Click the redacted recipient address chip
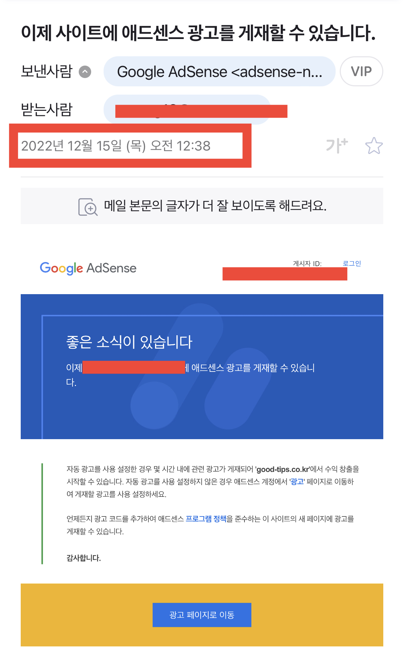Screen dimensions: 404x657 coord(187,109)
